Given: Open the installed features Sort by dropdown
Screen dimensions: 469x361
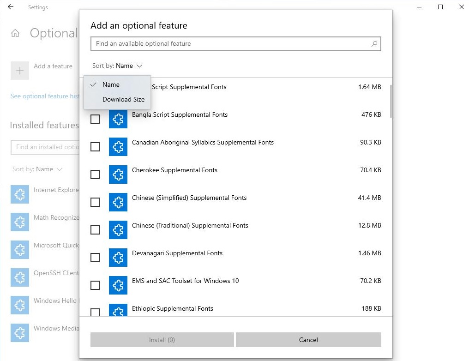Looking at the screenshot, I should click(37, 169).
